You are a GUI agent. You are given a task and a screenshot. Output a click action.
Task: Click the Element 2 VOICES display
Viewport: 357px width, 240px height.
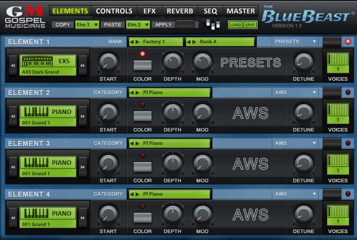click(338, 114)
